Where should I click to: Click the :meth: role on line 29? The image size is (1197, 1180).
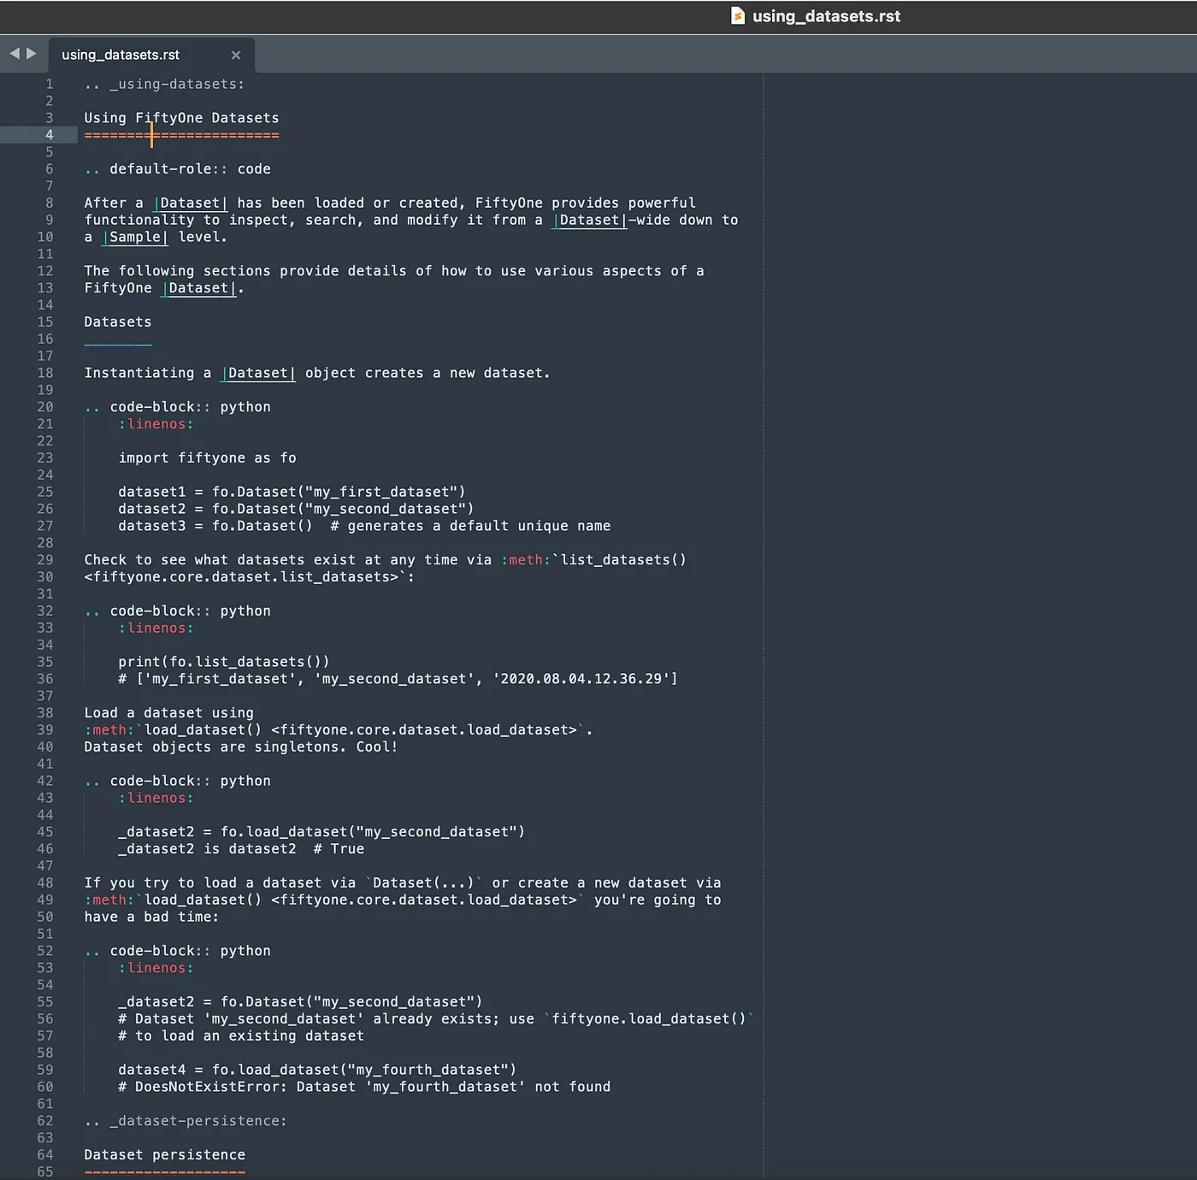coord(526,560)
